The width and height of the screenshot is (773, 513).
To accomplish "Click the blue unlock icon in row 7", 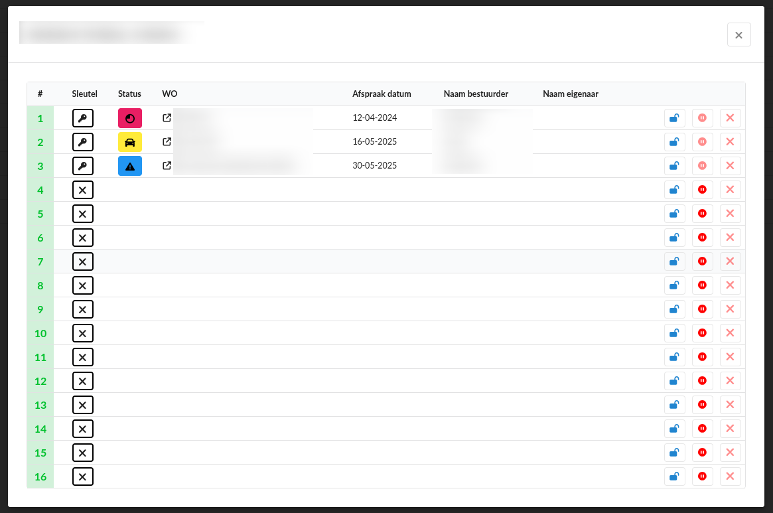I will pyautogui.click(x=674, y=261).
